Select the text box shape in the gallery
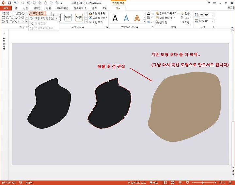Image resolution: width=235 pixels, height=185 pixels. pyautogui.click(x=3, y=14)
